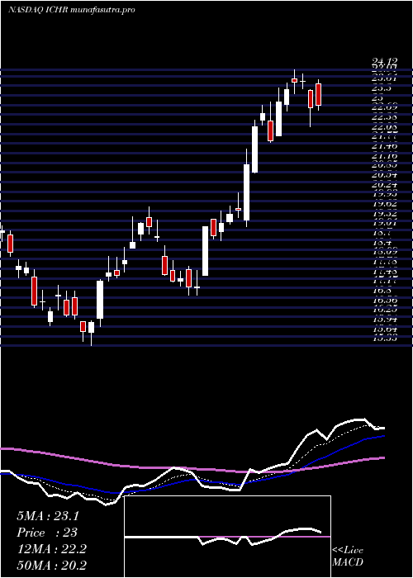Click the 50MA : 20.2 label

click(x=51, y=565)
